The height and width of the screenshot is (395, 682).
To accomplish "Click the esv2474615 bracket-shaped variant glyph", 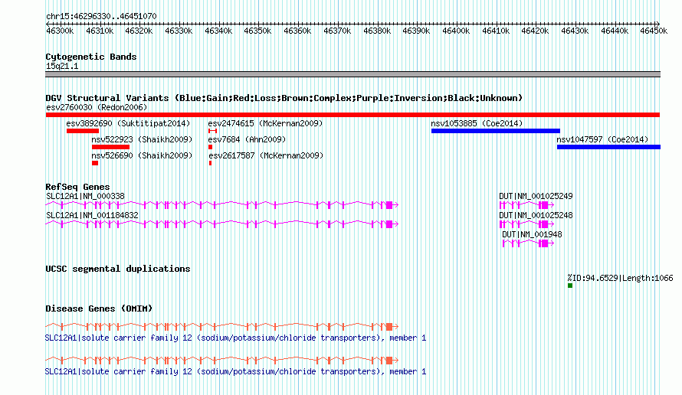I will tap(213, 131).
